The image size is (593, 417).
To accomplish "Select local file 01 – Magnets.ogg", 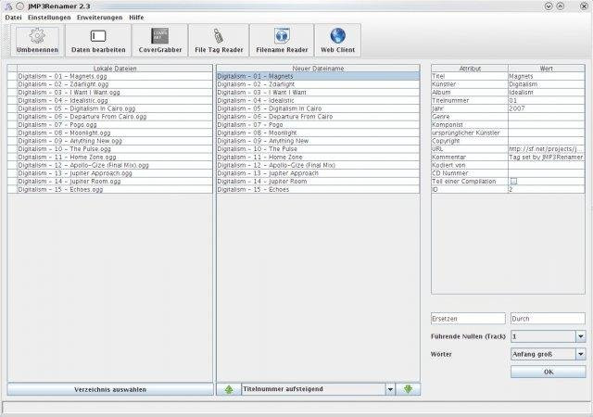I will tap(115, 76).
